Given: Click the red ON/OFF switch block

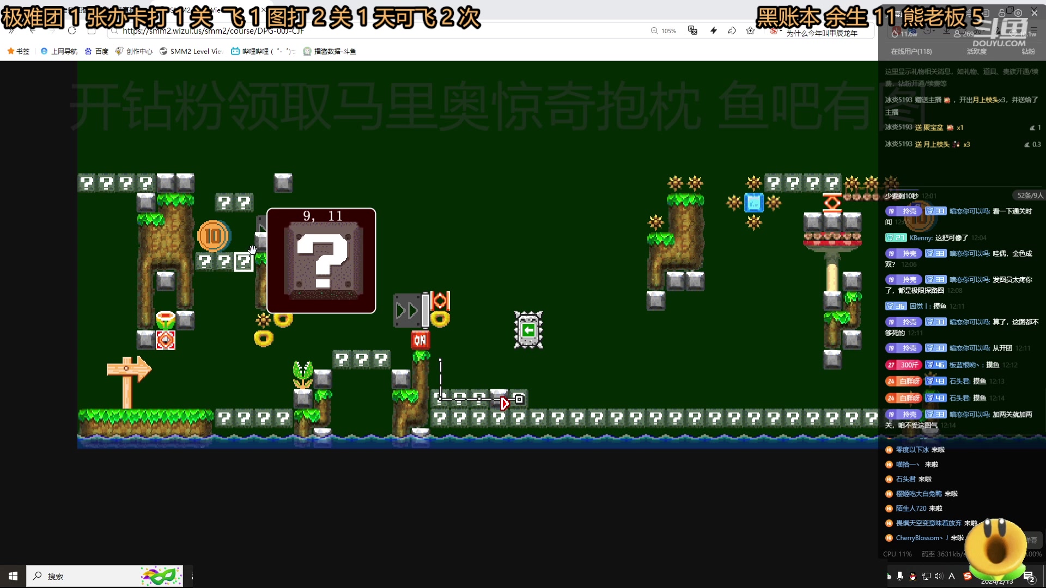Looking at the screenshot, I should [420, 340].
